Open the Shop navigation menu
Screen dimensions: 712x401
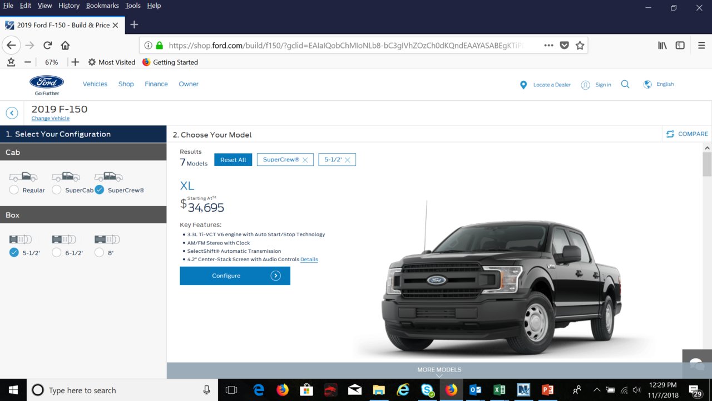pos(126,84)
